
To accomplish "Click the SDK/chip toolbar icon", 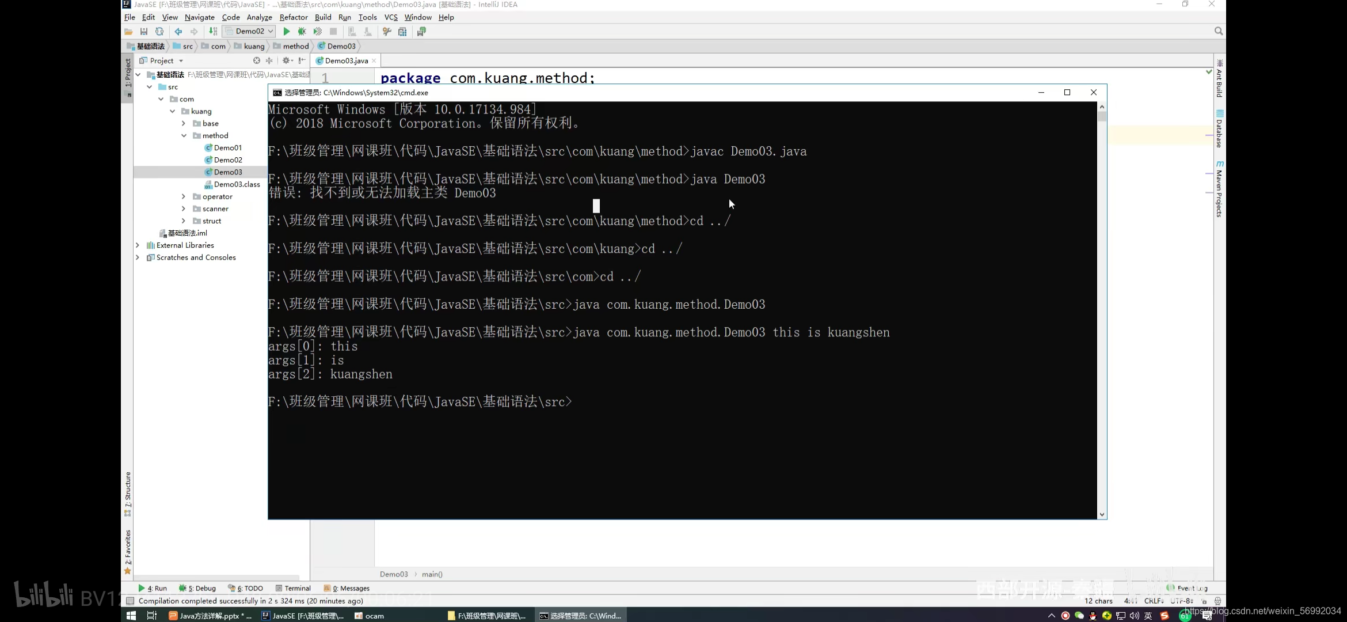I will (421, 32).
